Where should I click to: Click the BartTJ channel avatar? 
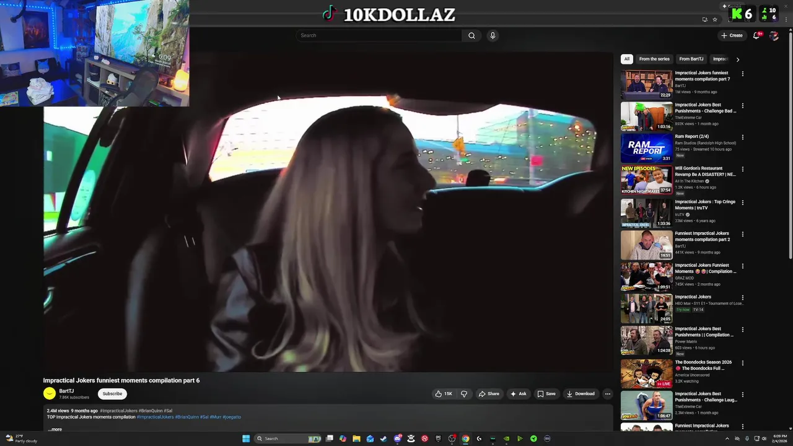(50, 393)
